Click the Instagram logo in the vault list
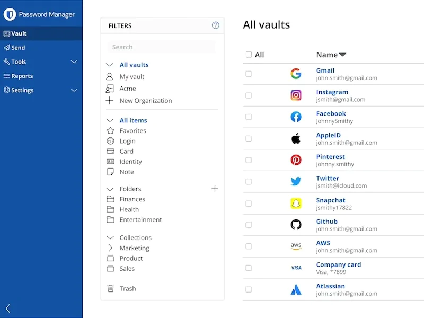Viewport: 424px width, 318px height. tap(296, 95)
